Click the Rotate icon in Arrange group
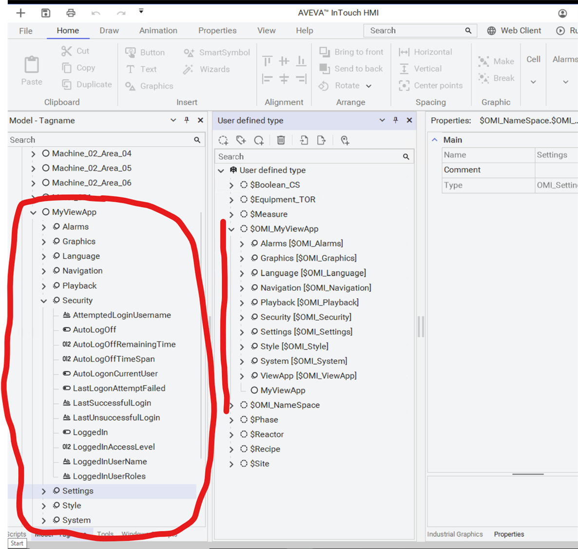This screenshot has height=549, width=578. pyautogui.click(x=324, y=86)
